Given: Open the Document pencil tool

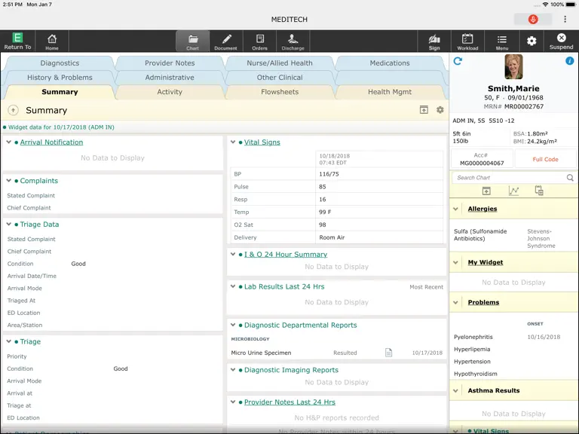Looking at the screenshot, I should [226, 41].
